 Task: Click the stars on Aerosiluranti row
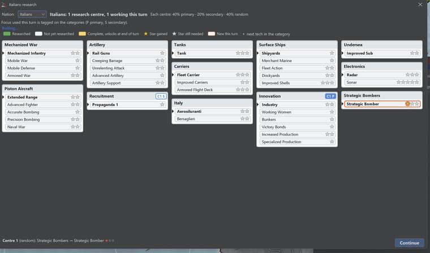(x=245, y=111)
